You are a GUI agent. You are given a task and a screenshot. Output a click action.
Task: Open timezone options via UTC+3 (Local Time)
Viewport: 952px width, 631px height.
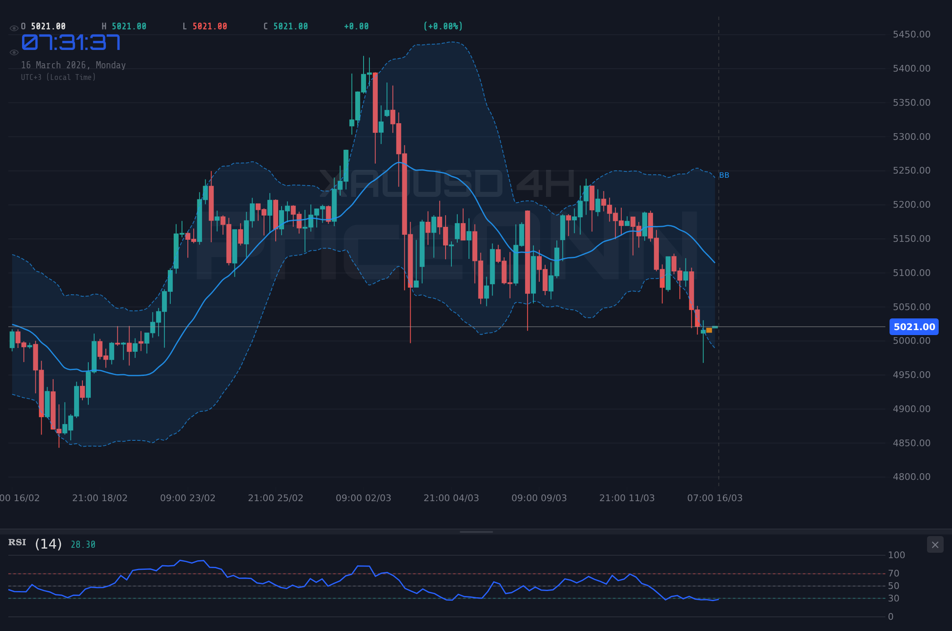(58, 77)
